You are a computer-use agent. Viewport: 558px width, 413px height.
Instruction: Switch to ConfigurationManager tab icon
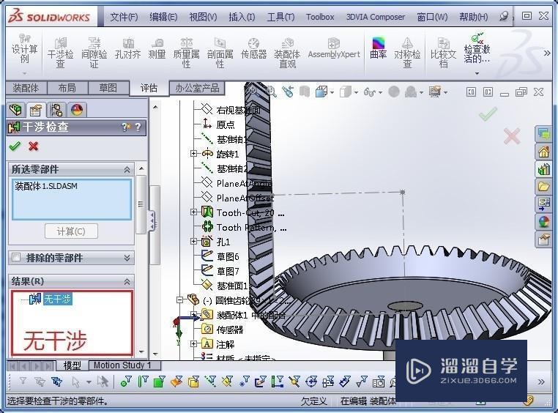[56, 110]
